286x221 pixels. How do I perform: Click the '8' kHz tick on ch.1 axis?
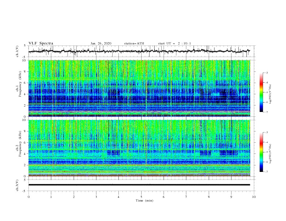(25, 71)
